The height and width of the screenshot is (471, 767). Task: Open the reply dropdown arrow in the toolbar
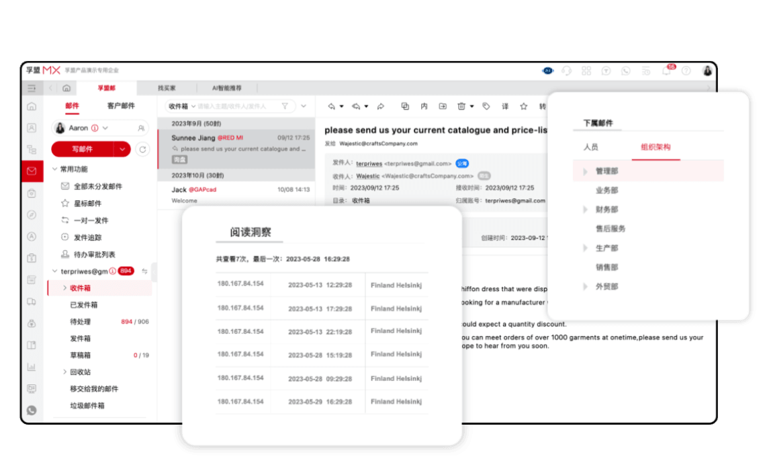click(x=341, y=106)
